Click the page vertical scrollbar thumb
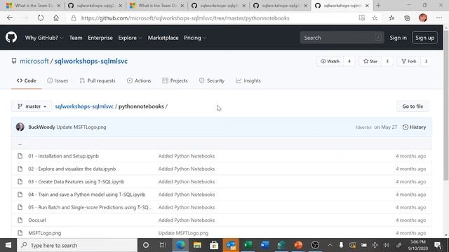 (x=446, y=105)
